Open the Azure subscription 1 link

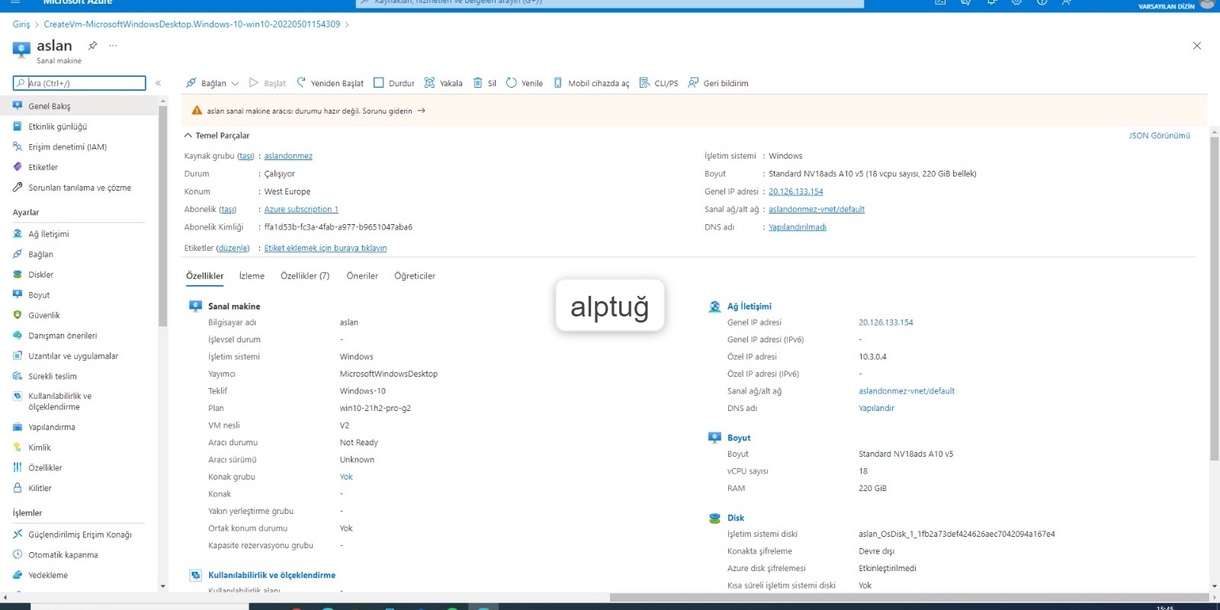(x=301, y=210)
